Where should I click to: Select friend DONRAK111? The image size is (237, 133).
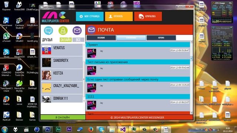pyautogui.click(x=62, y=99)
